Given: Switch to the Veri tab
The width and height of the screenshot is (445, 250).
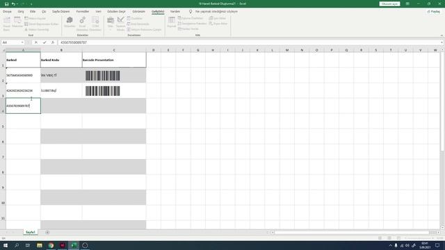Looking at the screenshot, I should point(98,12).
